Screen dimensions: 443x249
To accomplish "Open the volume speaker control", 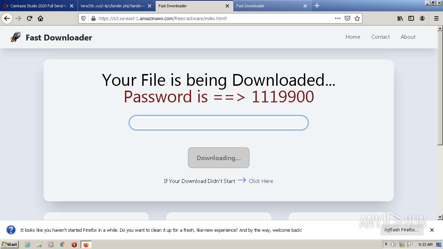I will click(394, 245).
